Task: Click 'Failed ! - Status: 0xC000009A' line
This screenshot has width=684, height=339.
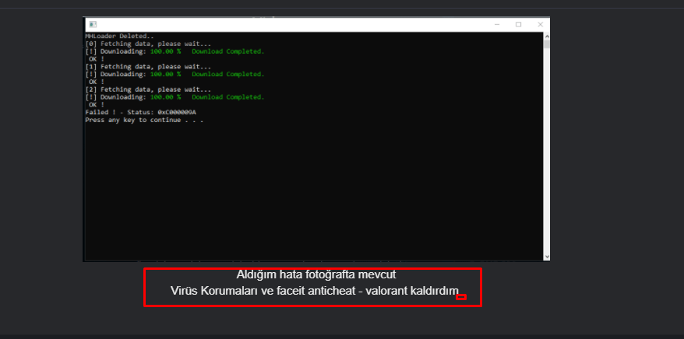Action: point(140,112)
